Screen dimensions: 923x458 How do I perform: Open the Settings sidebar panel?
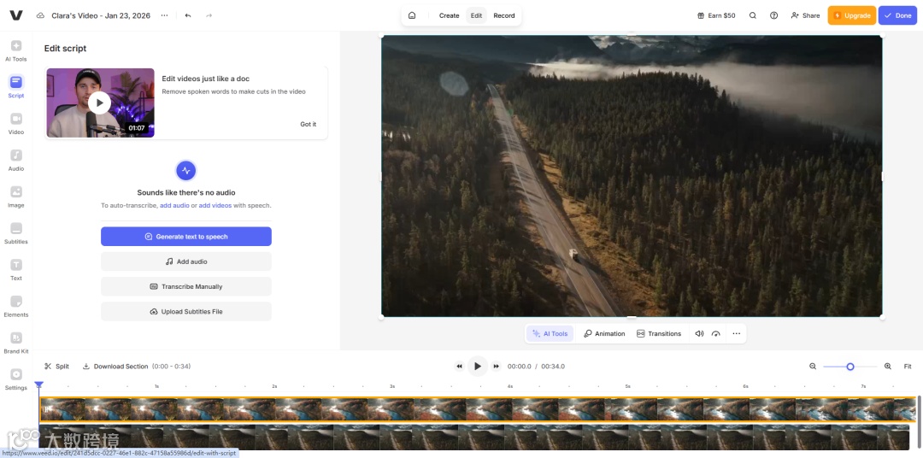pyautogui.click(x=16, y=379)
